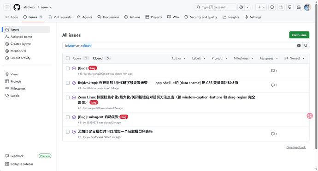Check the Zeno Linux issue #6 checkbox

pyautogui.click(x=68, y=98)
